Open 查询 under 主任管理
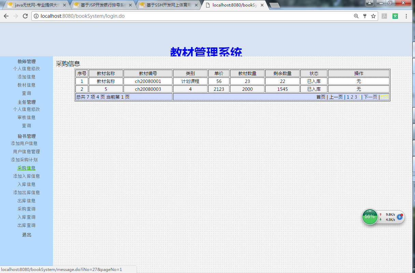Viewport: 415px width, 273px height. pos(27,126)
